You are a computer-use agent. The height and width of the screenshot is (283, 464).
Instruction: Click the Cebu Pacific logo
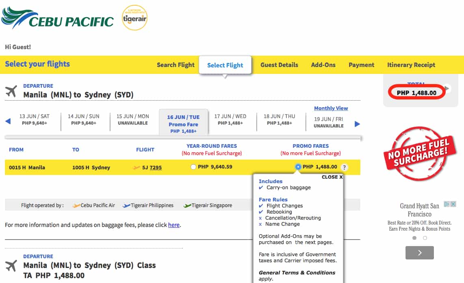[57, 18]
